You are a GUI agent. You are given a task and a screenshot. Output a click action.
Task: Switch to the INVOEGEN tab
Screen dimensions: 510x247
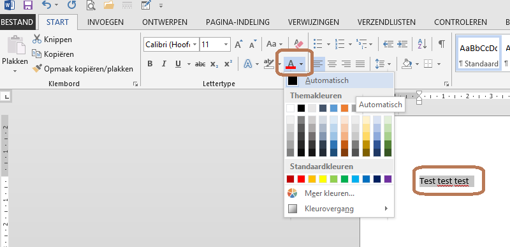point(105,22)
